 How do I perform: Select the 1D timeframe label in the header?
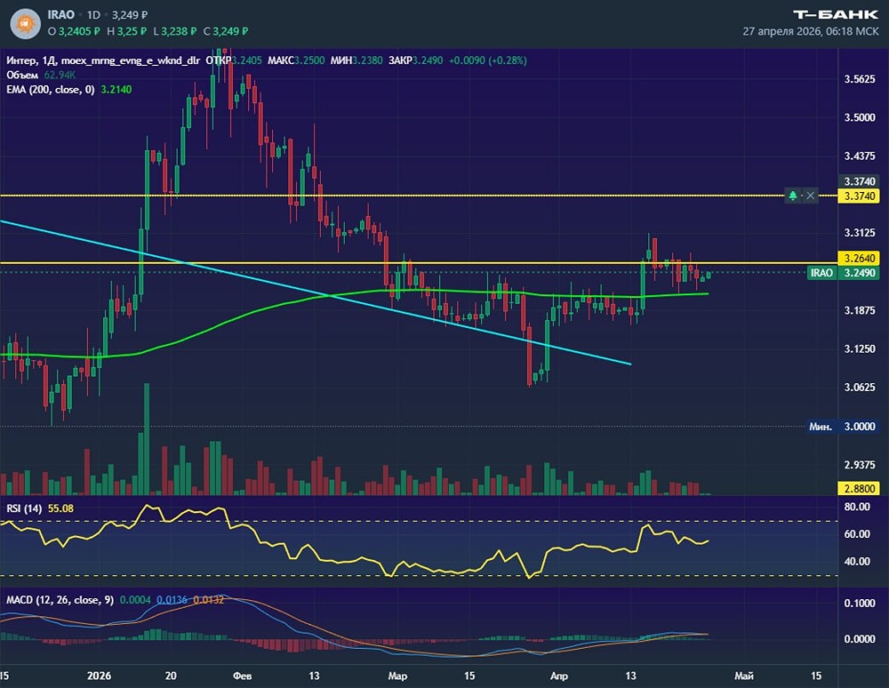[93, 15]
